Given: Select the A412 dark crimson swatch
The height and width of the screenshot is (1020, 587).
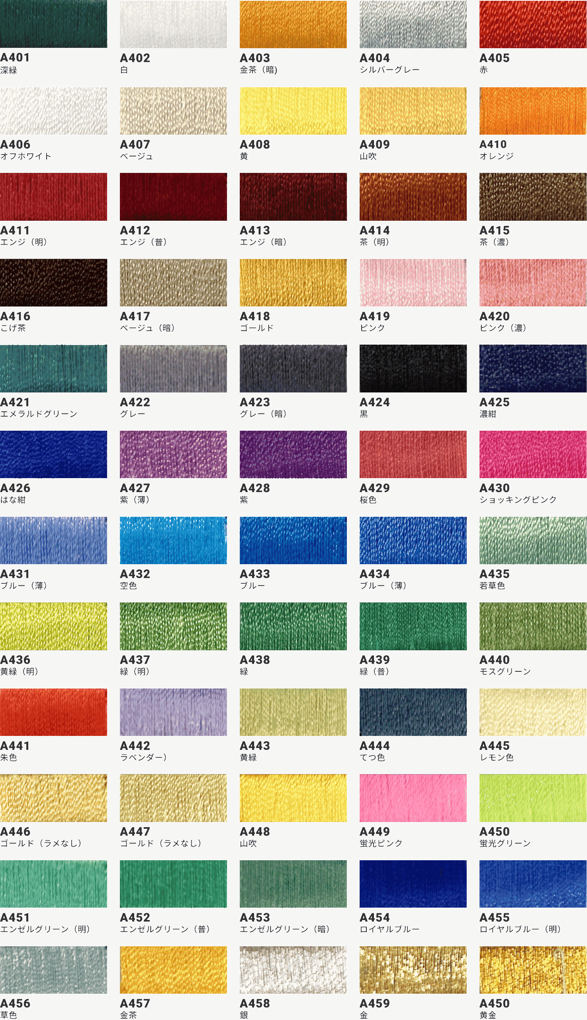Looking at the screenshot, I should coord(173,197).
